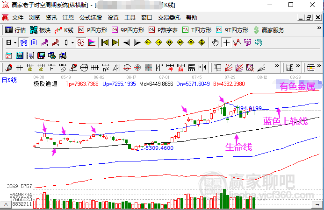Click the 极反通道 indicator label
This screenshot has height=210, width=324.
point(45,84)
